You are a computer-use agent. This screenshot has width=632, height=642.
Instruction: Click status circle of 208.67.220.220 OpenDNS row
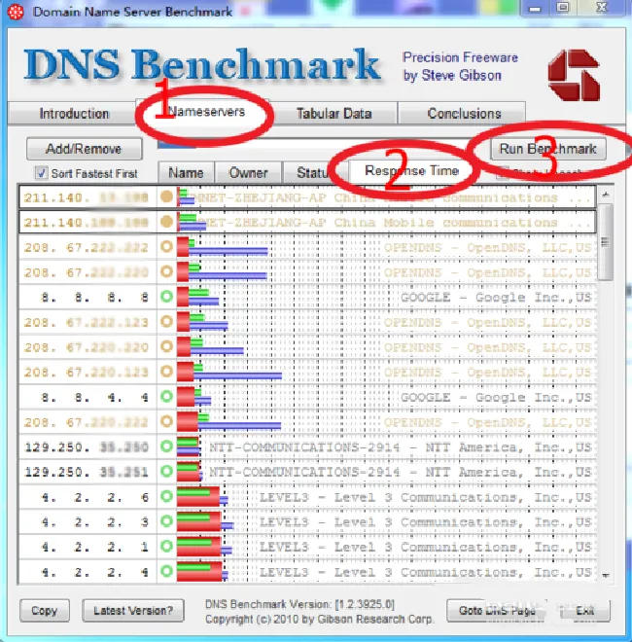click(166, 346)
